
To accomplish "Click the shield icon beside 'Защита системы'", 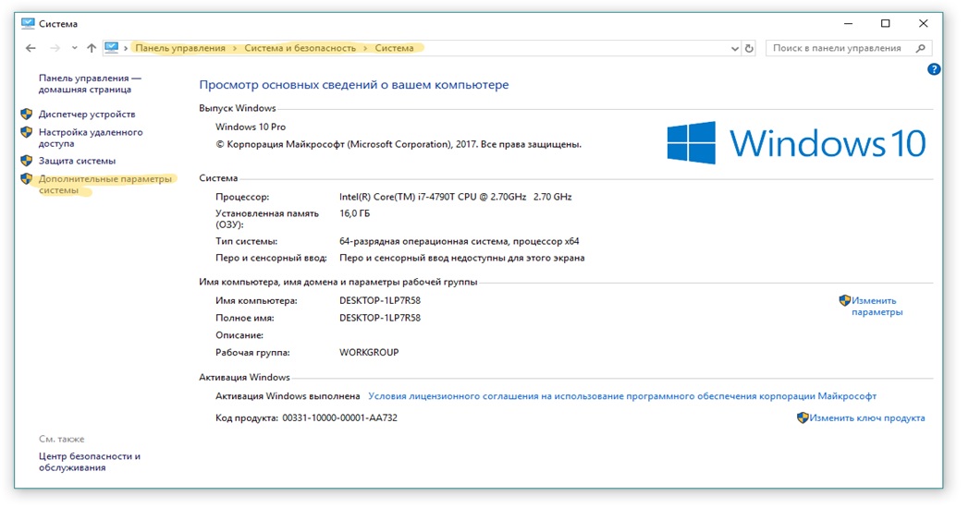I will pos(27,161).
